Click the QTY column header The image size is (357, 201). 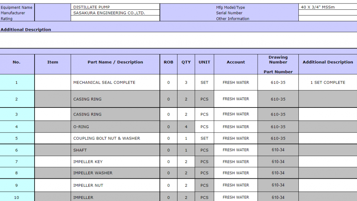pos(186,62)
